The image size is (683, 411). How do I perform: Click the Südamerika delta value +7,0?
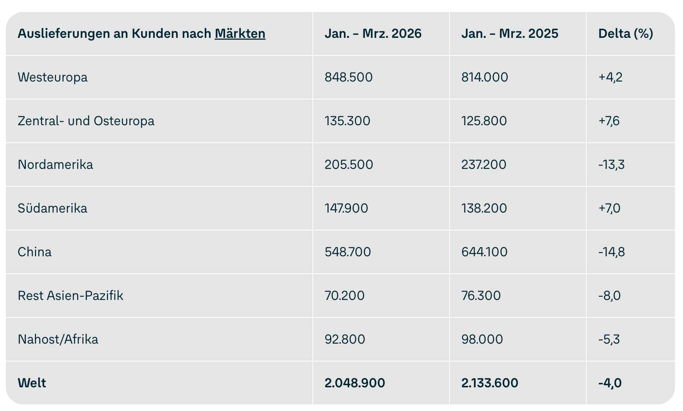coord(609,208)
